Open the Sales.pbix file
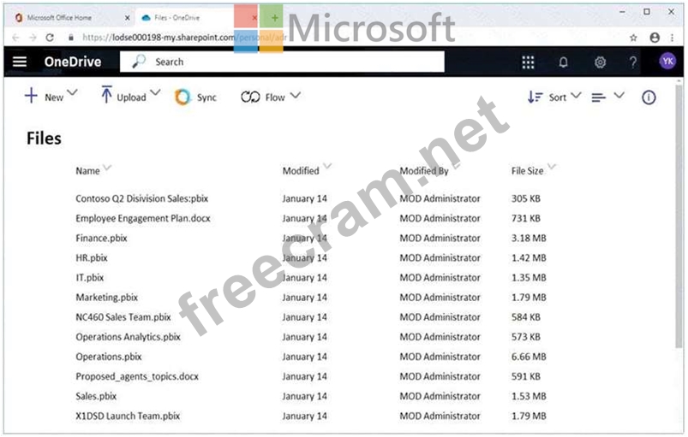Screen dimensions: 688x437 click(x=96, y=396)
